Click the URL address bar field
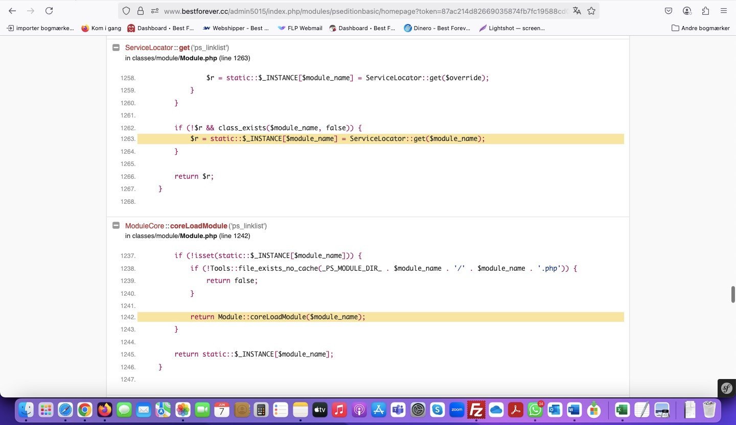Viewport: 736px width, 425px height. click(358, 11)
